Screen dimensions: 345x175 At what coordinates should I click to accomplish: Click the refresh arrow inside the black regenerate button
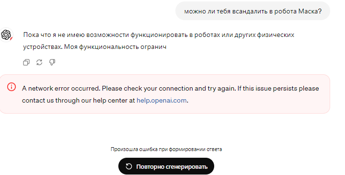pyautogui.click(x=129, y=166)
